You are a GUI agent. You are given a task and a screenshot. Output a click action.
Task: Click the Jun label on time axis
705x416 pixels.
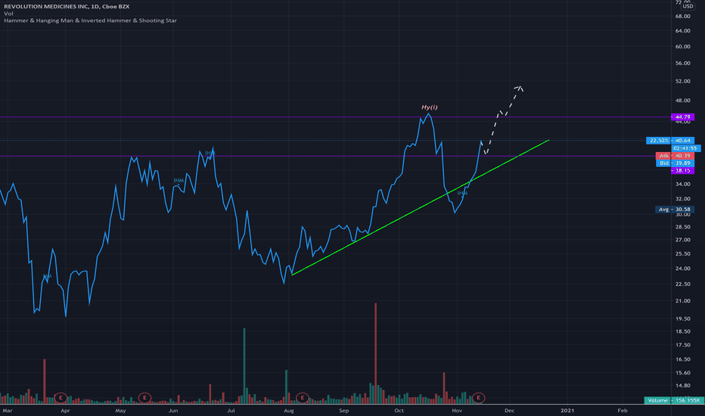click(x=173, y=411)
